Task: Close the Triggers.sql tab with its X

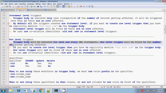Action: coord(25,10)
